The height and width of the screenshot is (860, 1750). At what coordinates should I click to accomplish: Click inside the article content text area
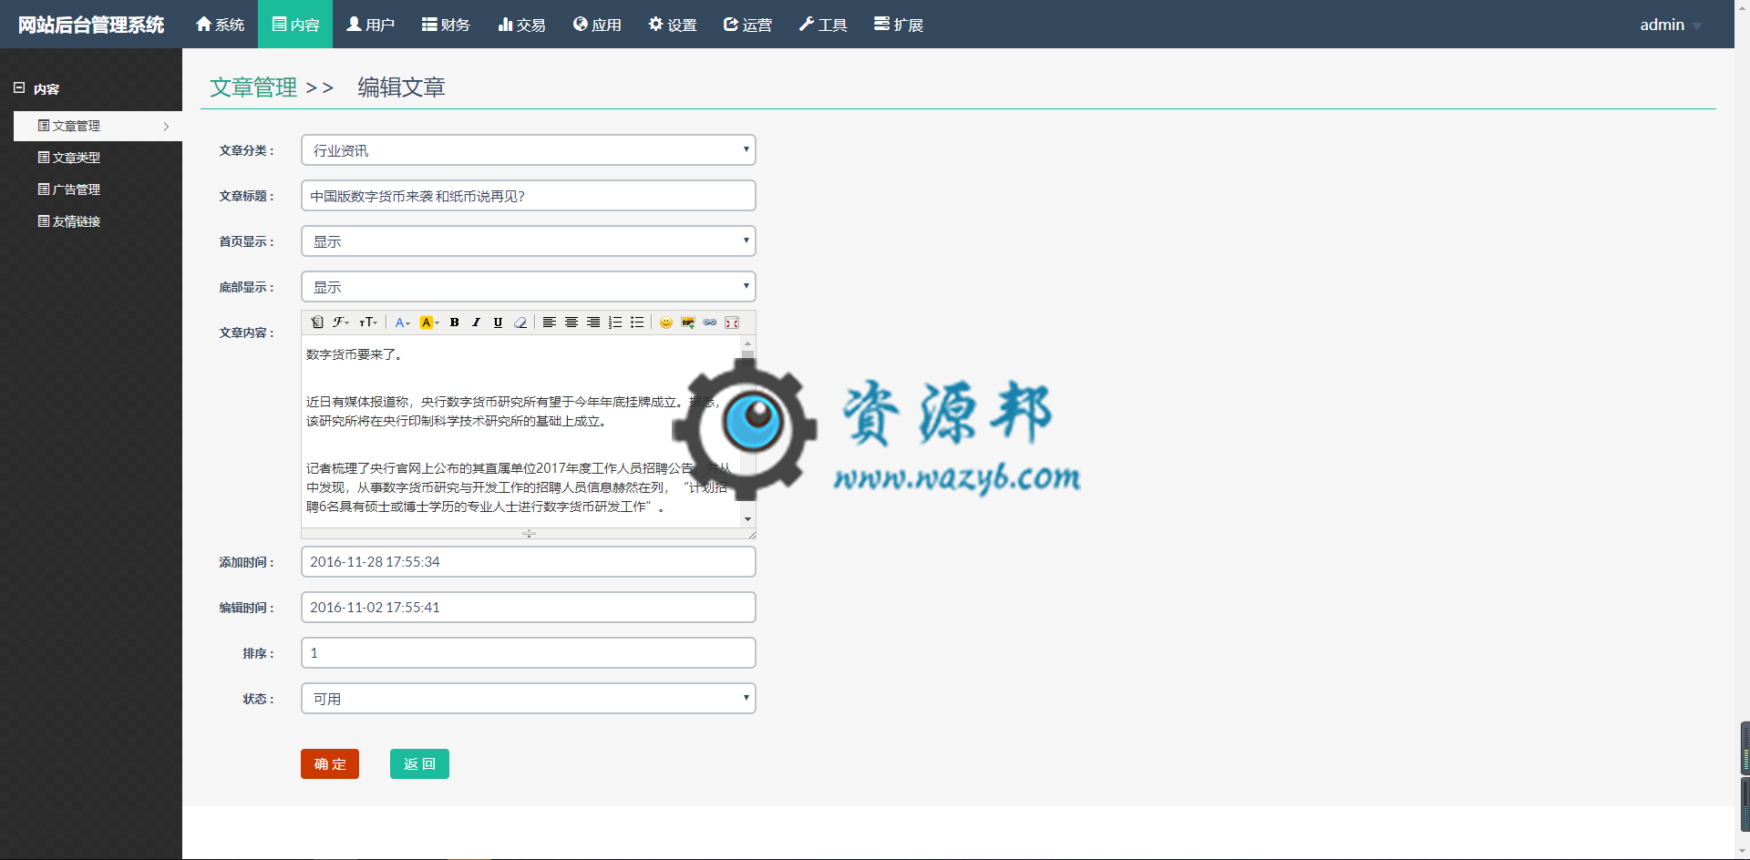[520, 431]
